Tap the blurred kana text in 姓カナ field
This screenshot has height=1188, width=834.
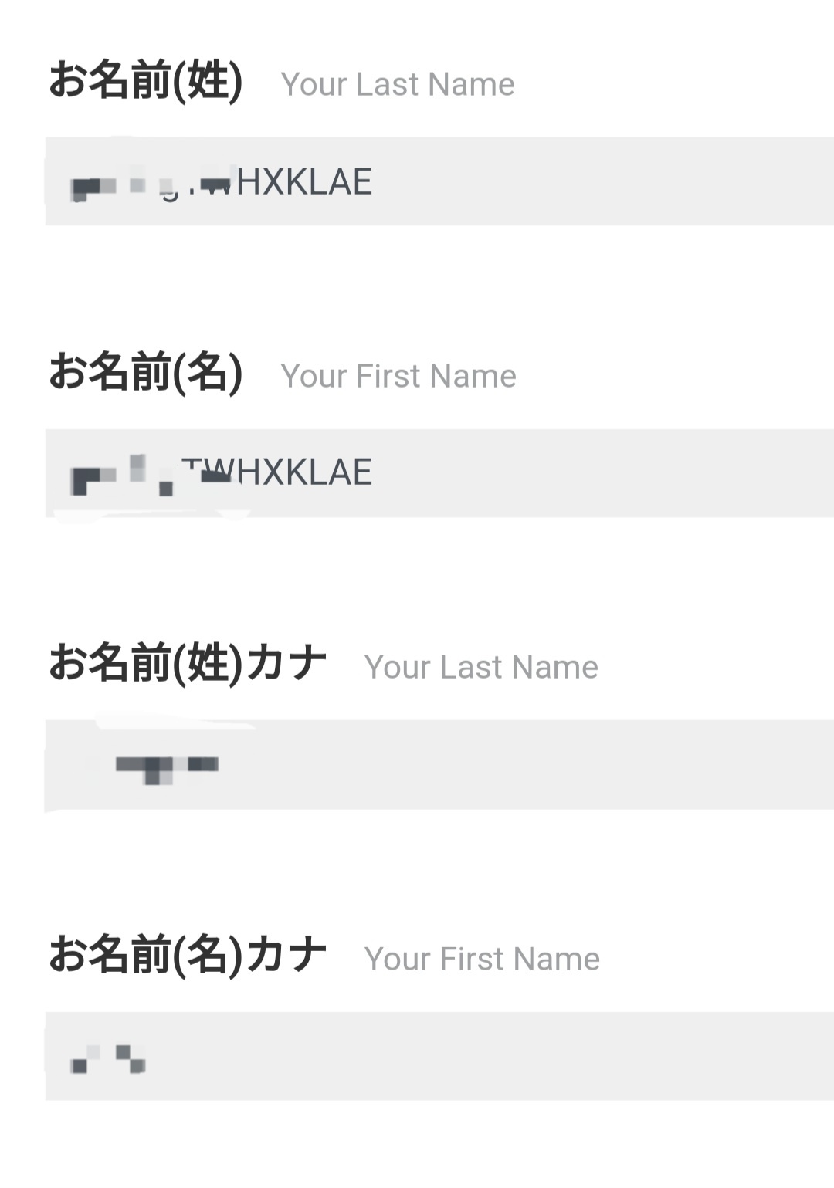[167, 770]
